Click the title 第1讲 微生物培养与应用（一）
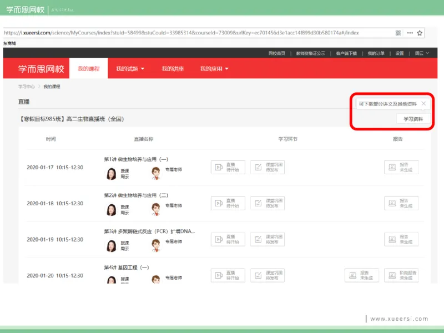Viewport: 444px width, 333px height. 136,159
